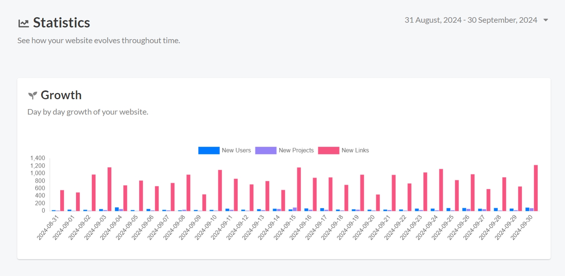Click the Statistics line-chart icon
This screenshot has height=276, width=565.
click(23, 23)
